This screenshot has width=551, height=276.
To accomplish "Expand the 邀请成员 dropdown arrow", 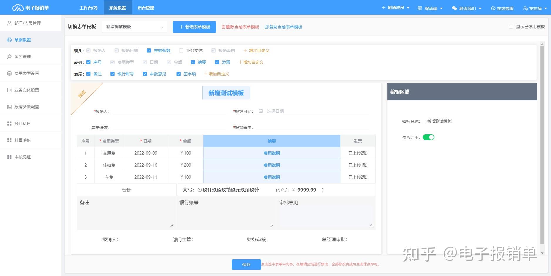I will point(408,8).
